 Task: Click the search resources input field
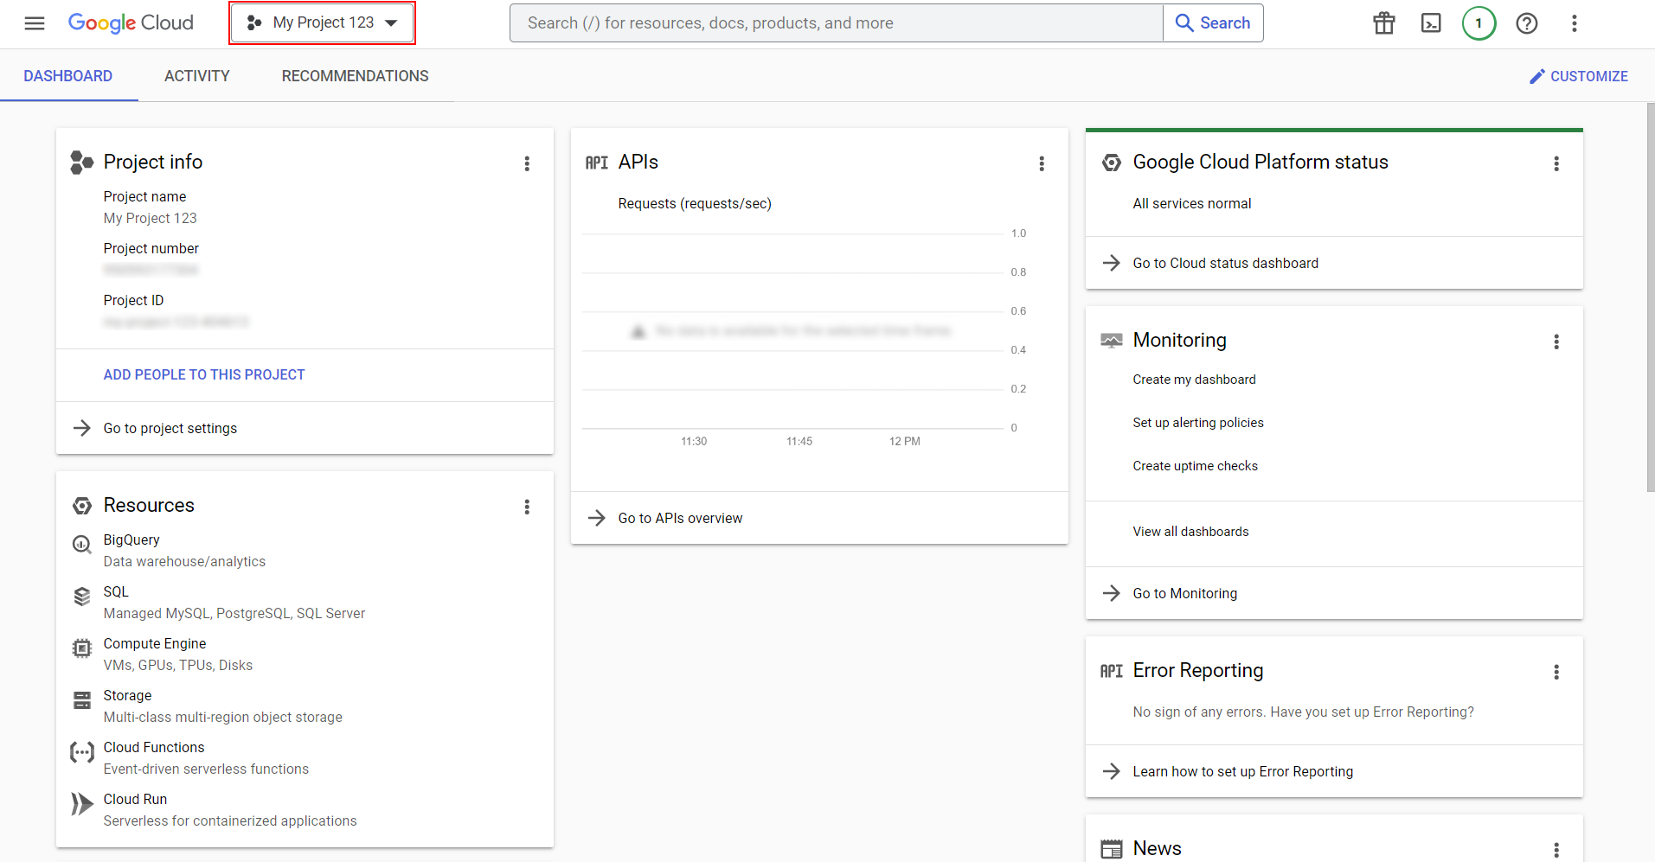836,23
